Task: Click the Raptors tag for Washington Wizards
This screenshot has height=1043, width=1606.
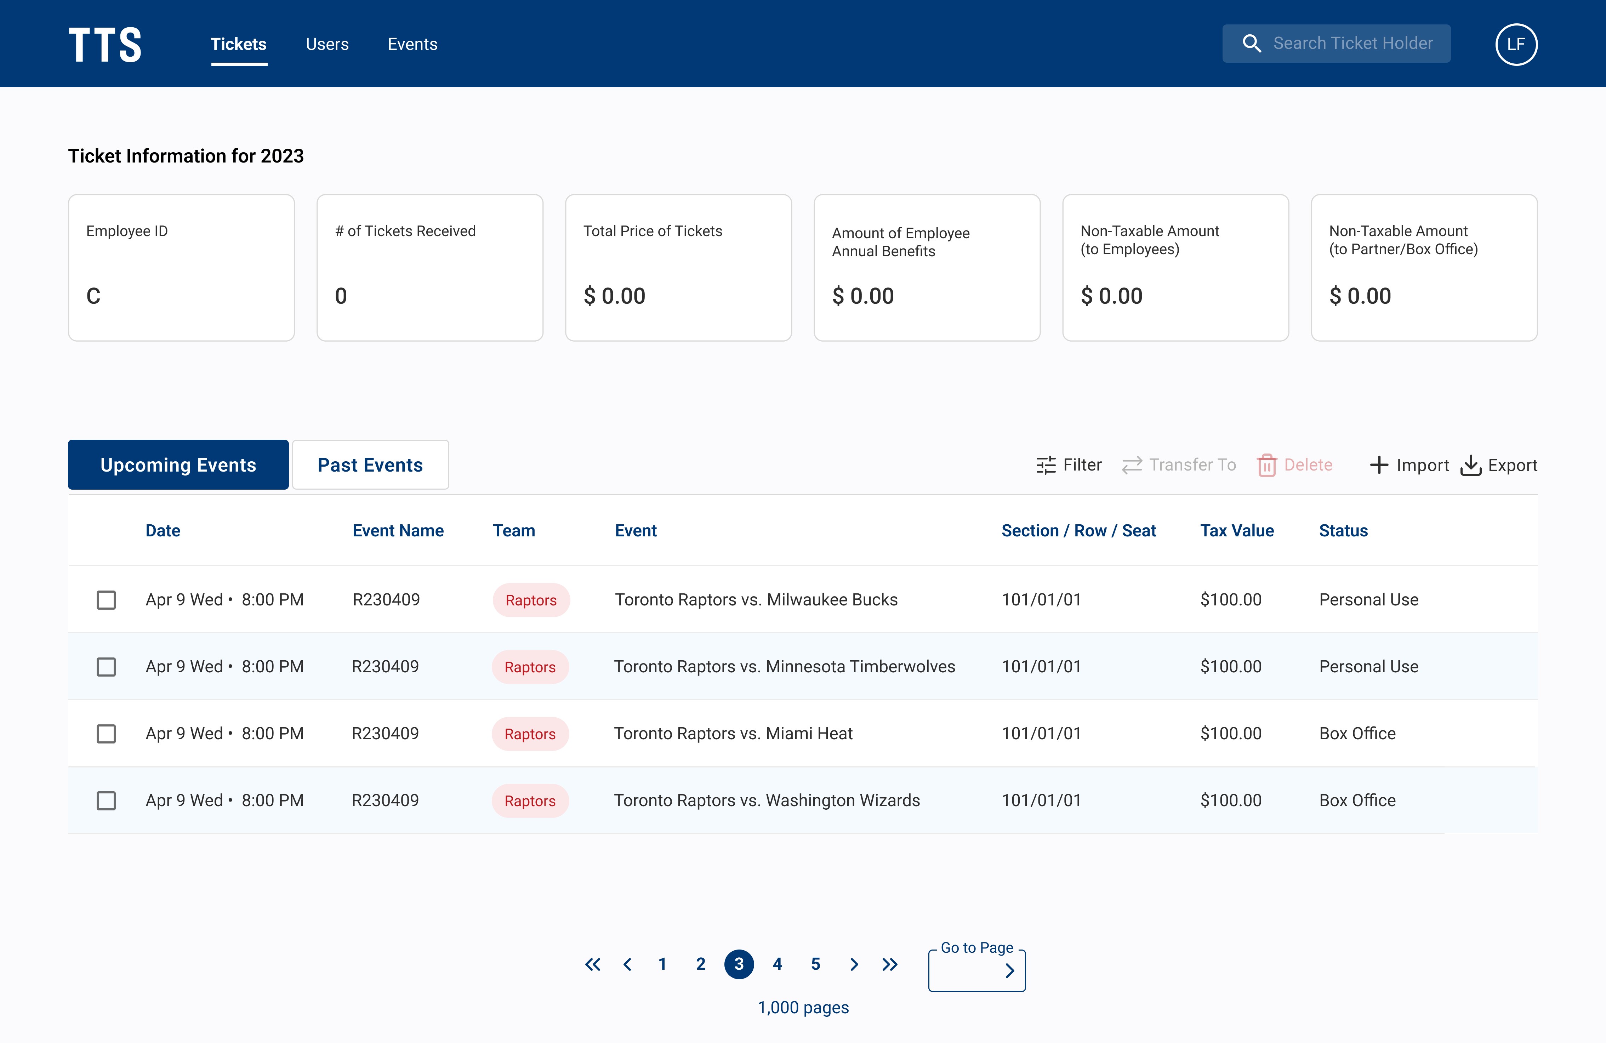Action: point(530,801)
